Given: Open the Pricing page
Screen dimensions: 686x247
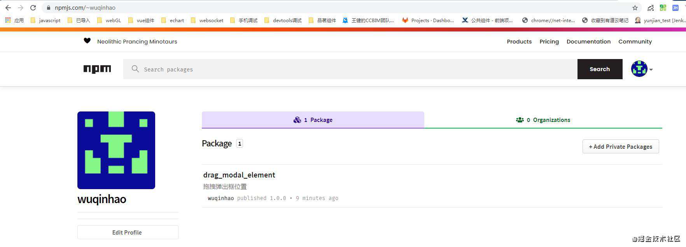Looking at the screenshot, I should (549, 42).
